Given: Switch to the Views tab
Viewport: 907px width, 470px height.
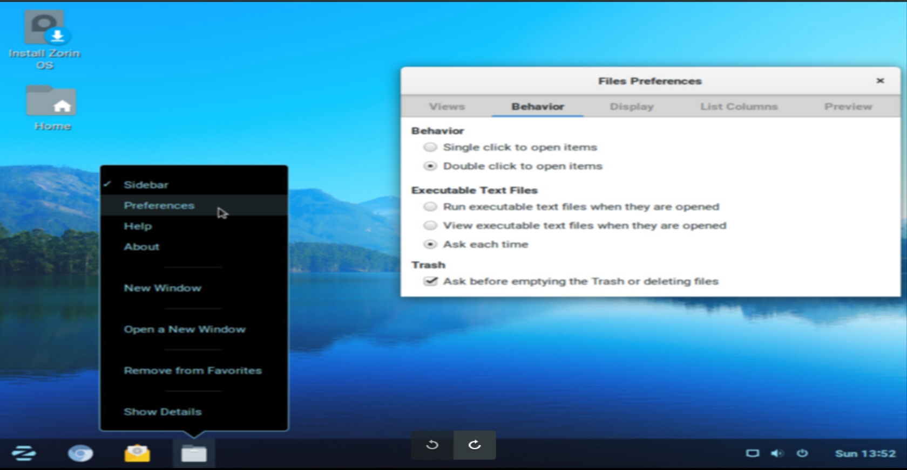Looking at the screenshot, I should 446,107.
